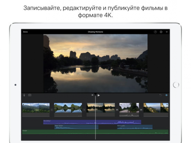Skip to beginning of the timeline

(92, 95)
